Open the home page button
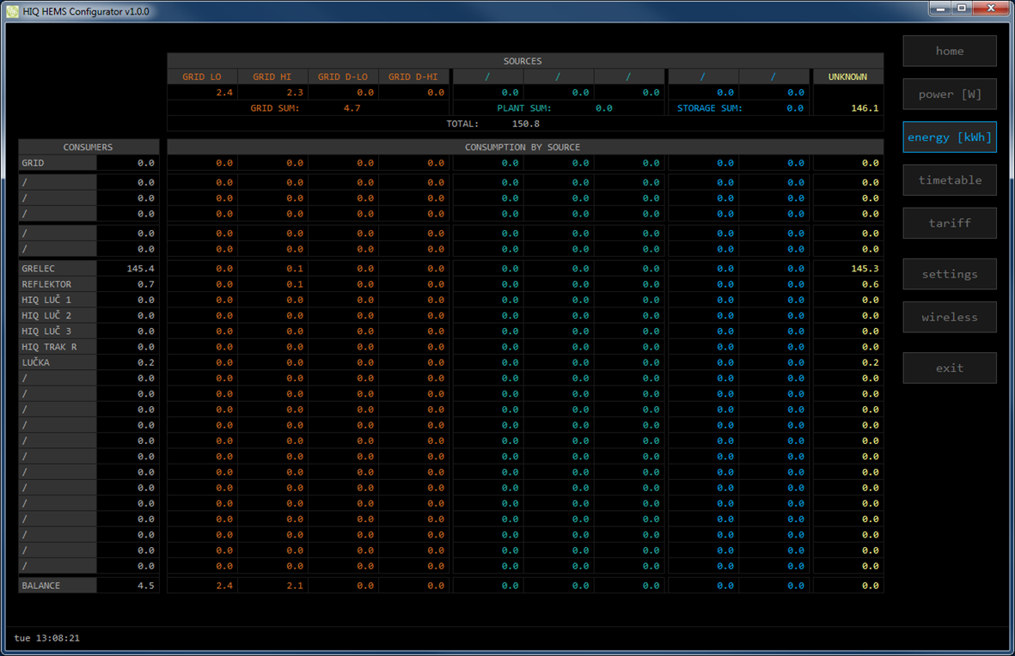Image resolution: width=1015 pixels, height=656 pixels. pos(949,52)
